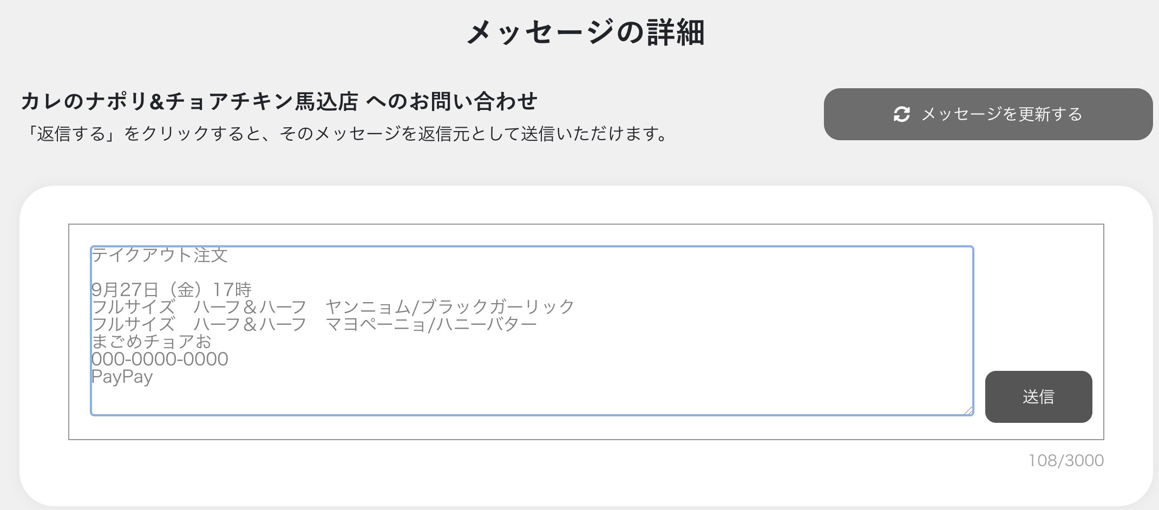The width and height of the screenshot is (1159, 510).
Task: Click the PayPay text in message
Action: coord(122,376)
